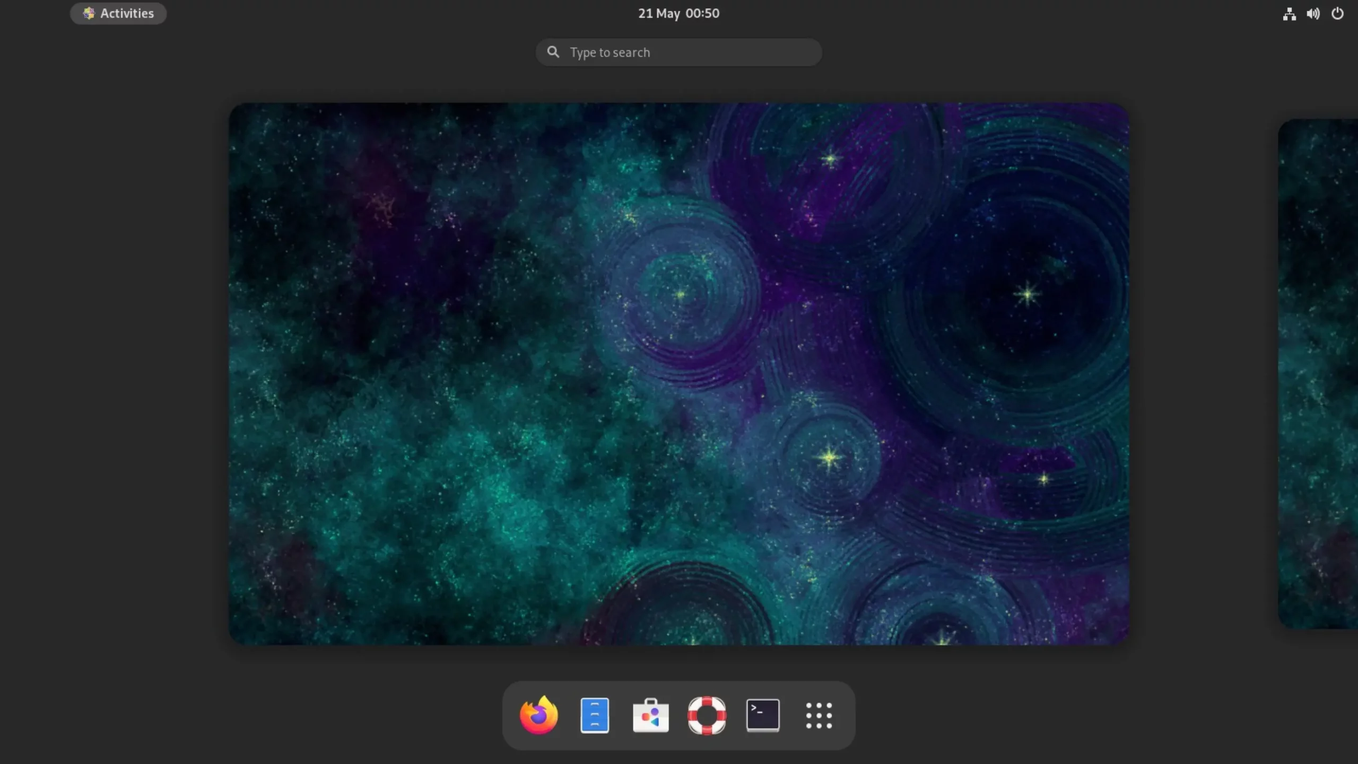Open the power menu icon
Image resolution: width=1358 pixels, height=764 pixels.
(1337, 14)
